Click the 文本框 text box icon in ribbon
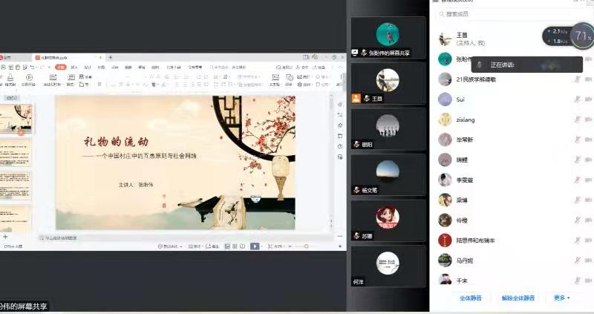 pyautogui.click(x=274, y=78)
